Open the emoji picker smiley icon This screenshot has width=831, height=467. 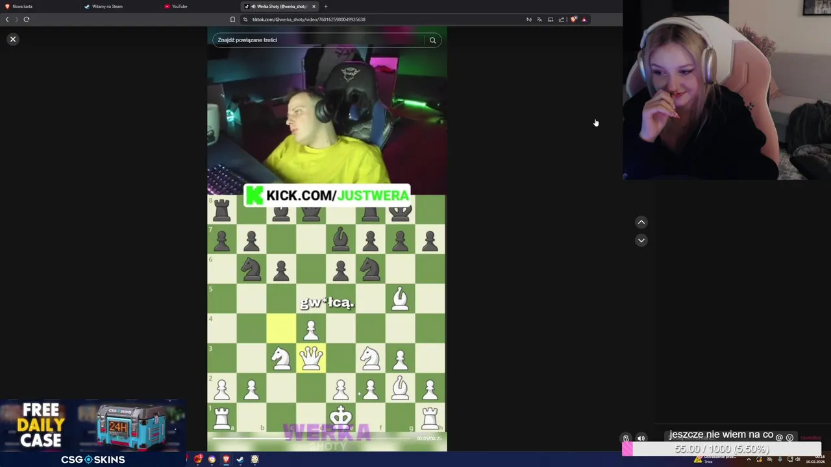[x=790, y=438]
